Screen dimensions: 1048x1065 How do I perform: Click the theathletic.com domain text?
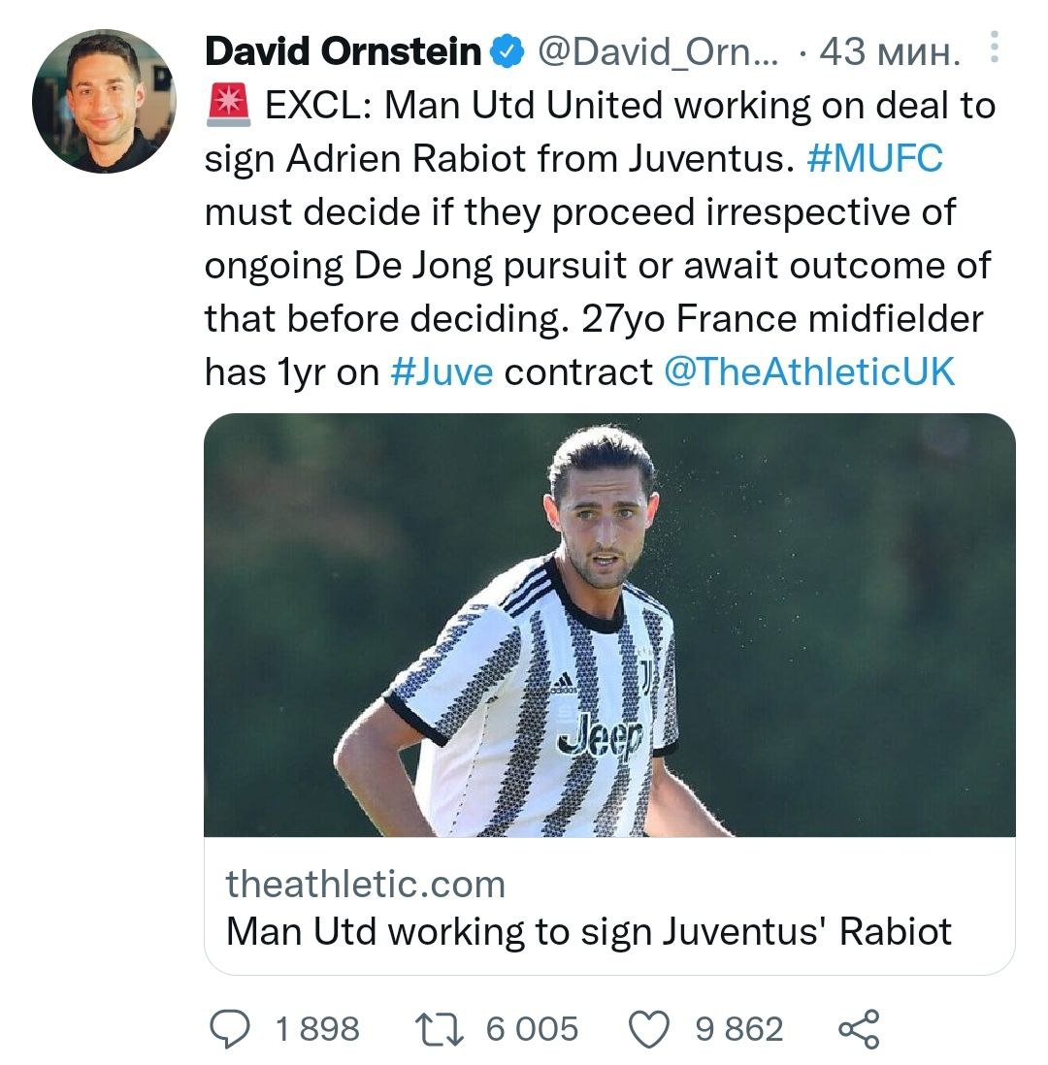tap(366, 884)
